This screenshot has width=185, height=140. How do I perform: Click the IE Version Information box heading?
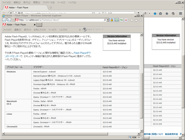coord(117,36)
